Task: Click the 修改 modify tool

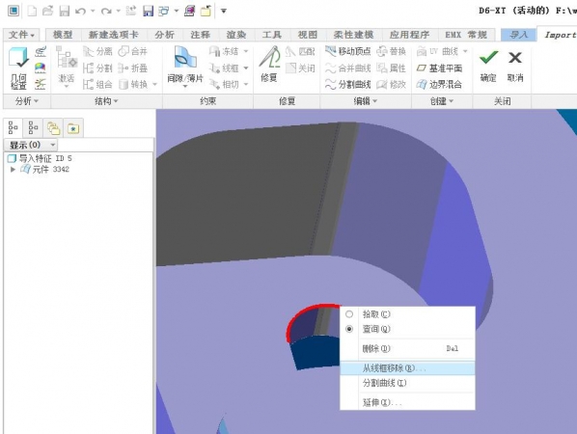Action: [391, 85]
